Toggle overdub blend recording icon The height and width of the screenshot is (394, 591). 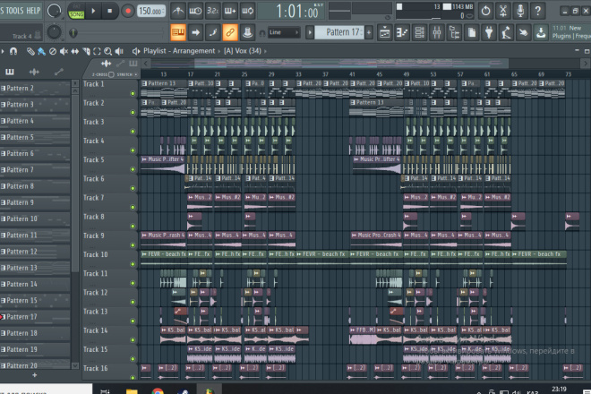coord(230,11)
